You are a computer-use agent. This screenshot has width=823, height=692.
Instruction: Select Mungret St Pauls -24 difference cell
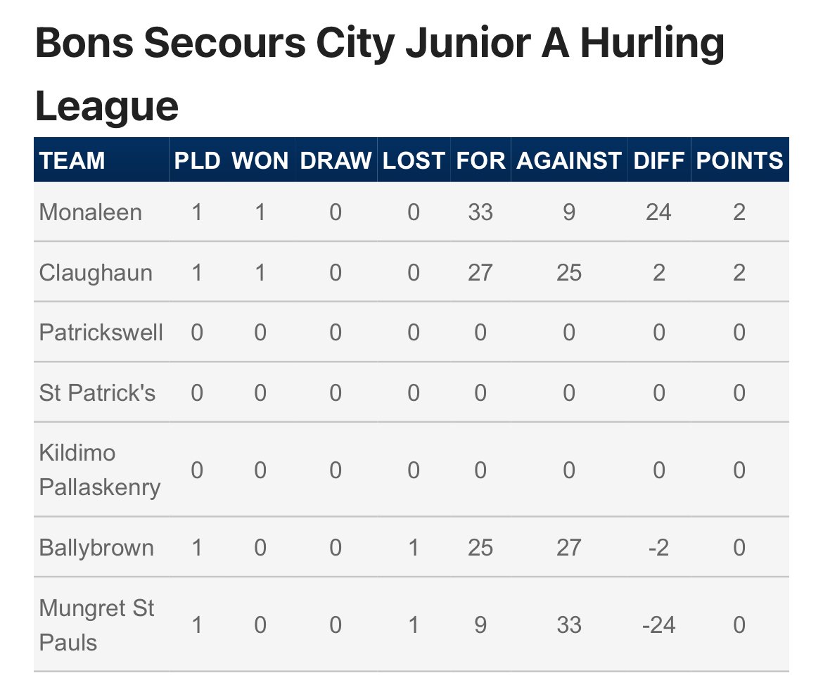pos(658,625)
